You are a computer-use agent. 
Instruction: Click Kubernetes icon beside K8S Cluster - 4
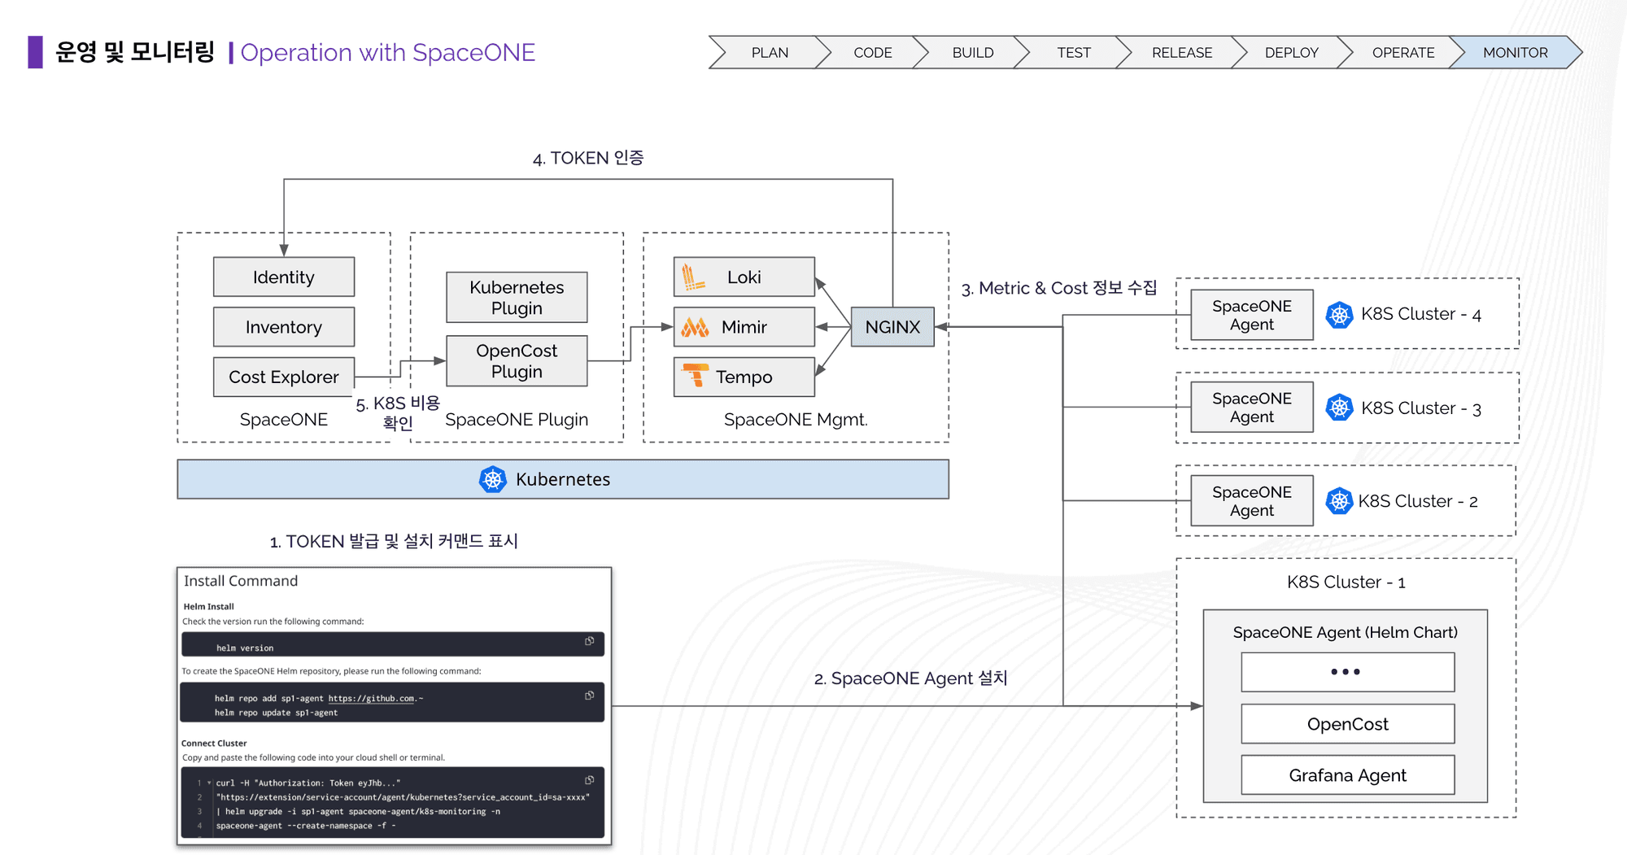[1339, 314]
